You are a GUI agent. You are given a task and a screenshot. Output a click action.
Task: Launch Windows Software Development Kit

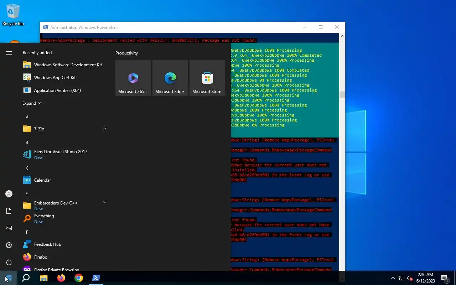(x=65, y=65)
